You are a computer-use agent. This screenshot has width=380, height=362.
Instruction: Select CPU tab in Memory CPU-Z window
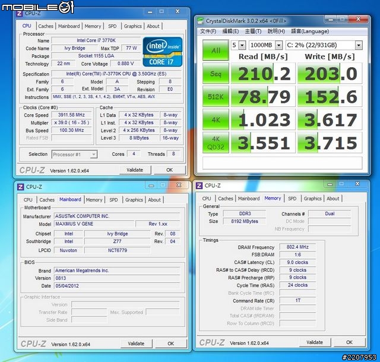point(207,199)
